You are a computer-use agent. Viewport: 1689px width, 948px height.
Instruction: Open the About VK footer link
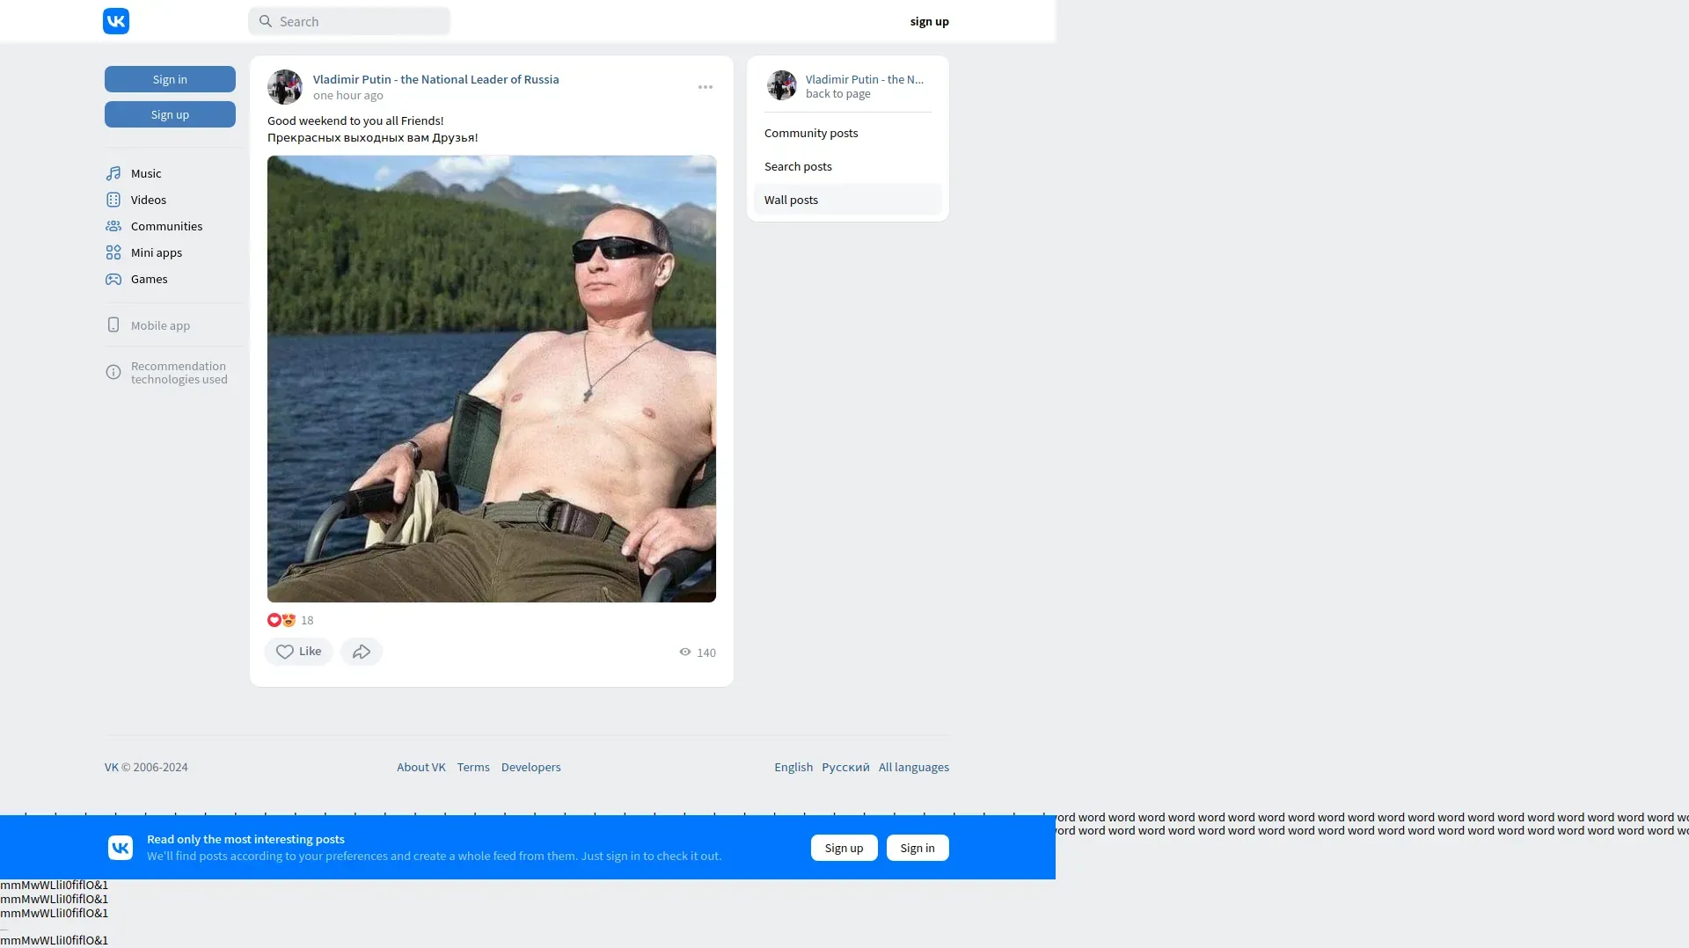pos(421,767)
